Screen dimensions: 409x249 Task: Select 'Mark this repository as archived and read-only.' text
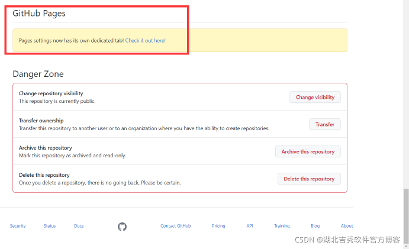point(73,156)
